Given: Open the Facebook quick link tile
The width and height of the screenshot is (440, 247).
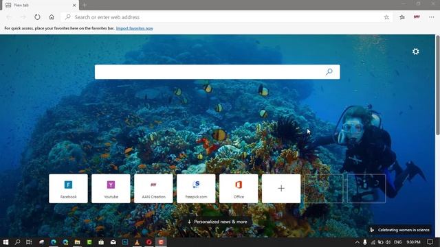Looking at the screenshot, I should pos(68,189).
